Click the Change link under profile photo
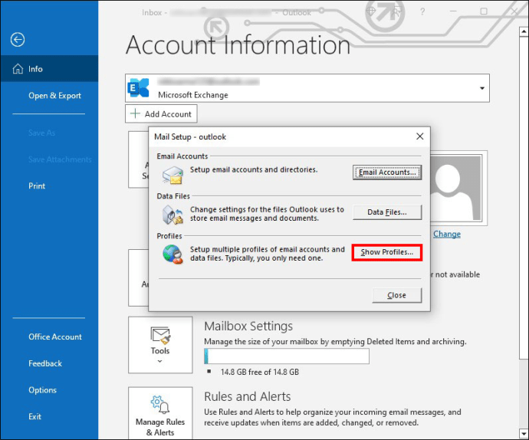529x440 pixels. tap(447, 234)
